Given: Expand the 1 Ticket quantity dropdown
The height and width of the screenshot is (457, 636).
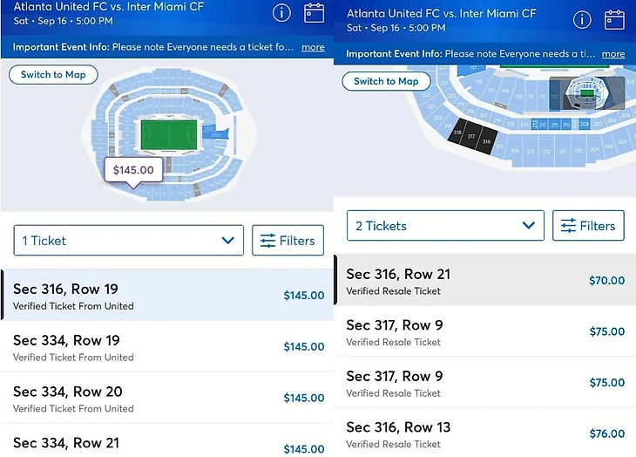Looking at the screenshot, I should pyautogui.click(x=128, y=241).
